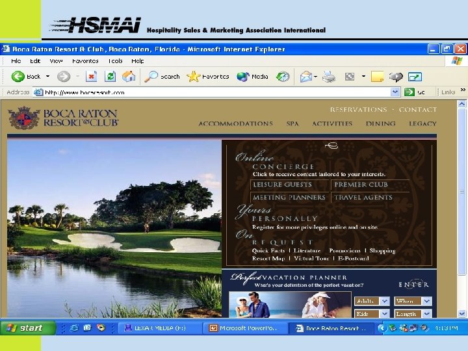The width and height of the screenshot is (468, 351).
Task: Stop loading with the red X icon
Action: [x=92, y=77]
